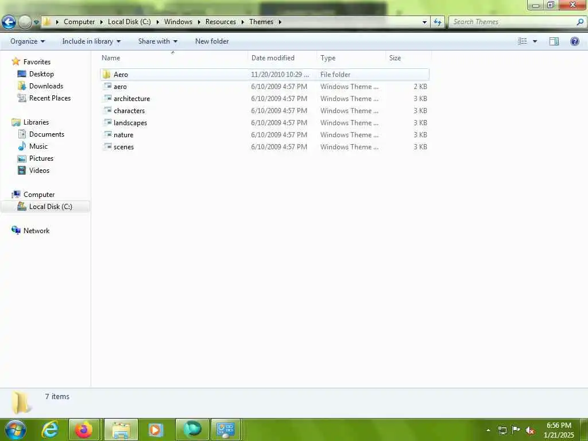Click the 11/20/2010 10:29 date cell
This screenshot has height=441, width=588.
[x=280, y=75]
